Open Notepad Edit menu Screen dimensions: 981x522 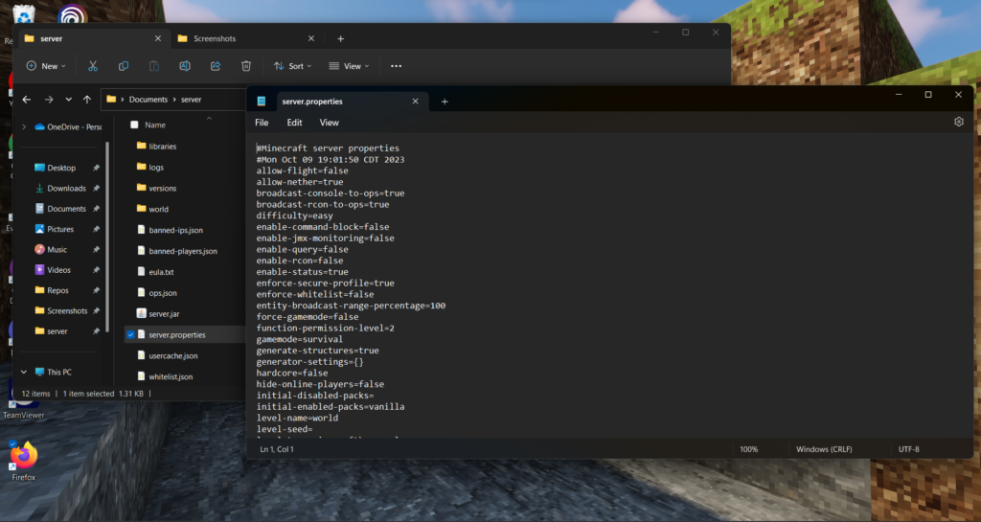(x=295, y=123)
